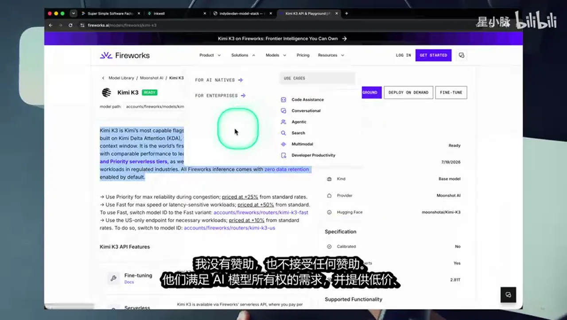Click the Search magnifier icon in Use Cases

(x=283, y=133)
